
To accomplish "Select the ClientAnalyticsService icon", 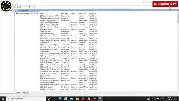I will click(41, 82).
